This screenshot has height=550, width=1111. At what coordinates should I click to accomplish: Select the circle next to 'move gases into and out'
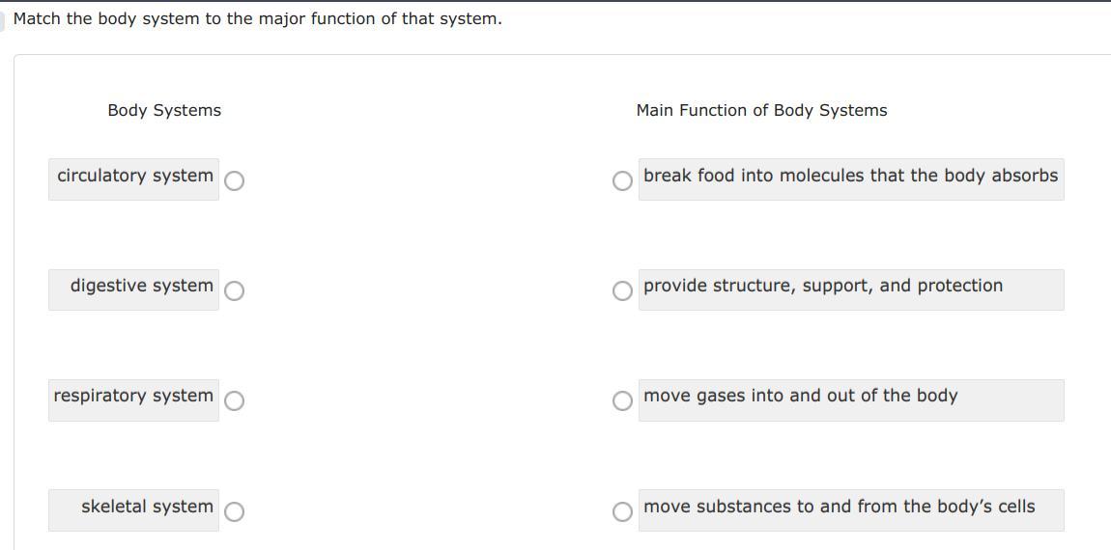pyautogui.click(x=623, y=400)
